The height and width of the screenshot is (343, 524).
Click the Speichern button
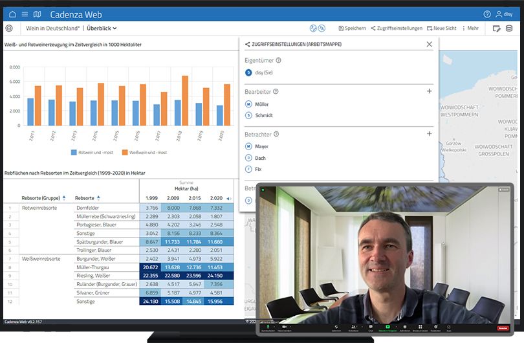pyautogui.click(x=352, y=28)
